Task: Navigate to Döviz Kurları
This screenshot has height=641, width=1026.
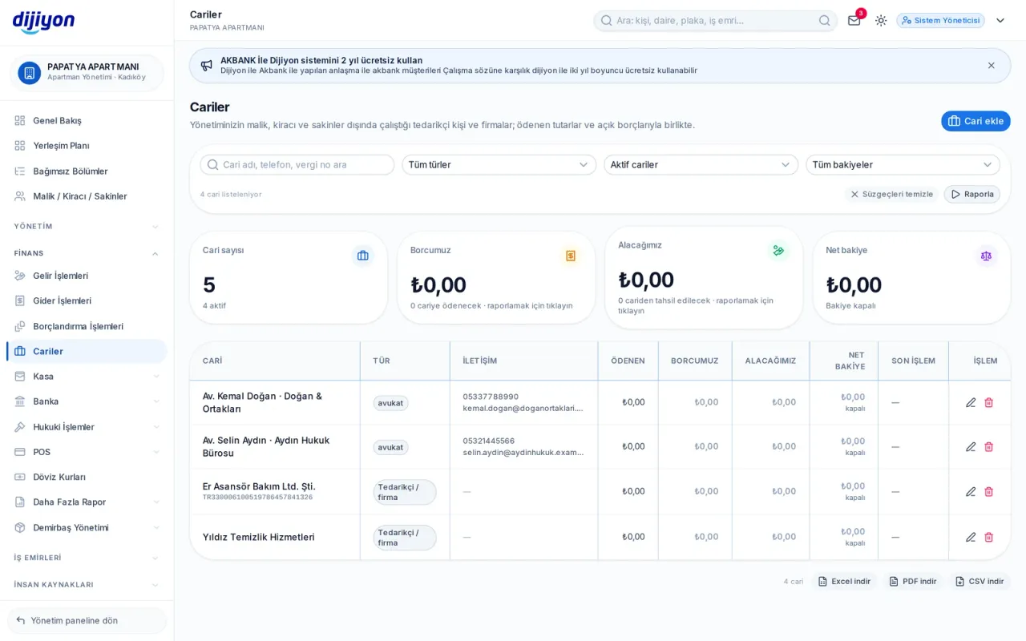Action: [87, 477]
